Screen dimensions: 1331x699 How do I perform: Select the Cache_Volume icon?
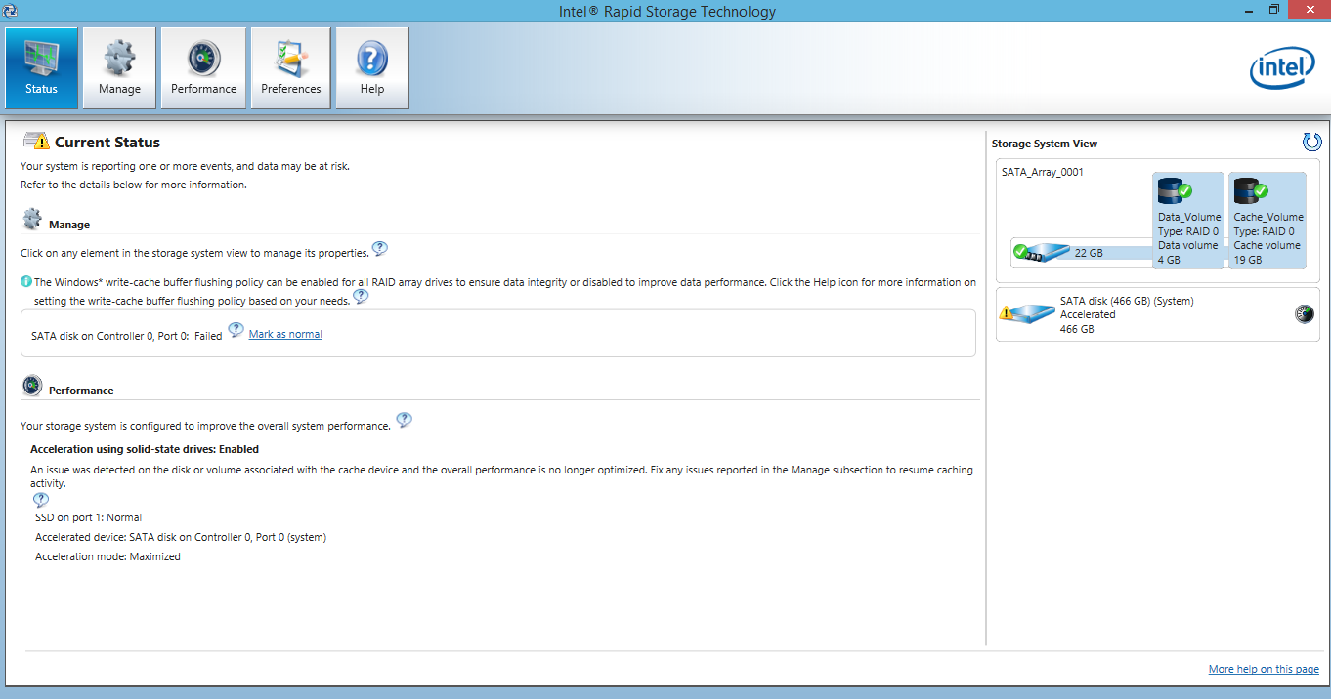tap(1250, 192)
